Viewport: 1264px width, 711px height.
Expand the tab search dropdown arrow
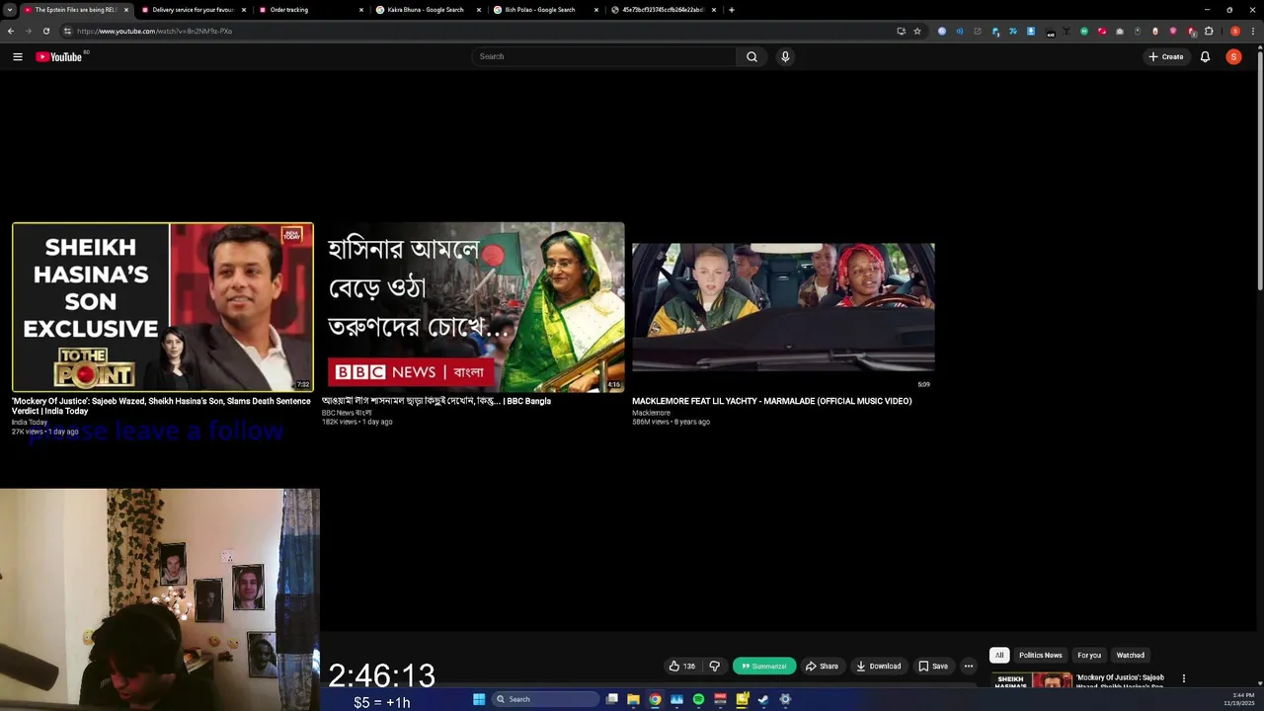(9, 10)
